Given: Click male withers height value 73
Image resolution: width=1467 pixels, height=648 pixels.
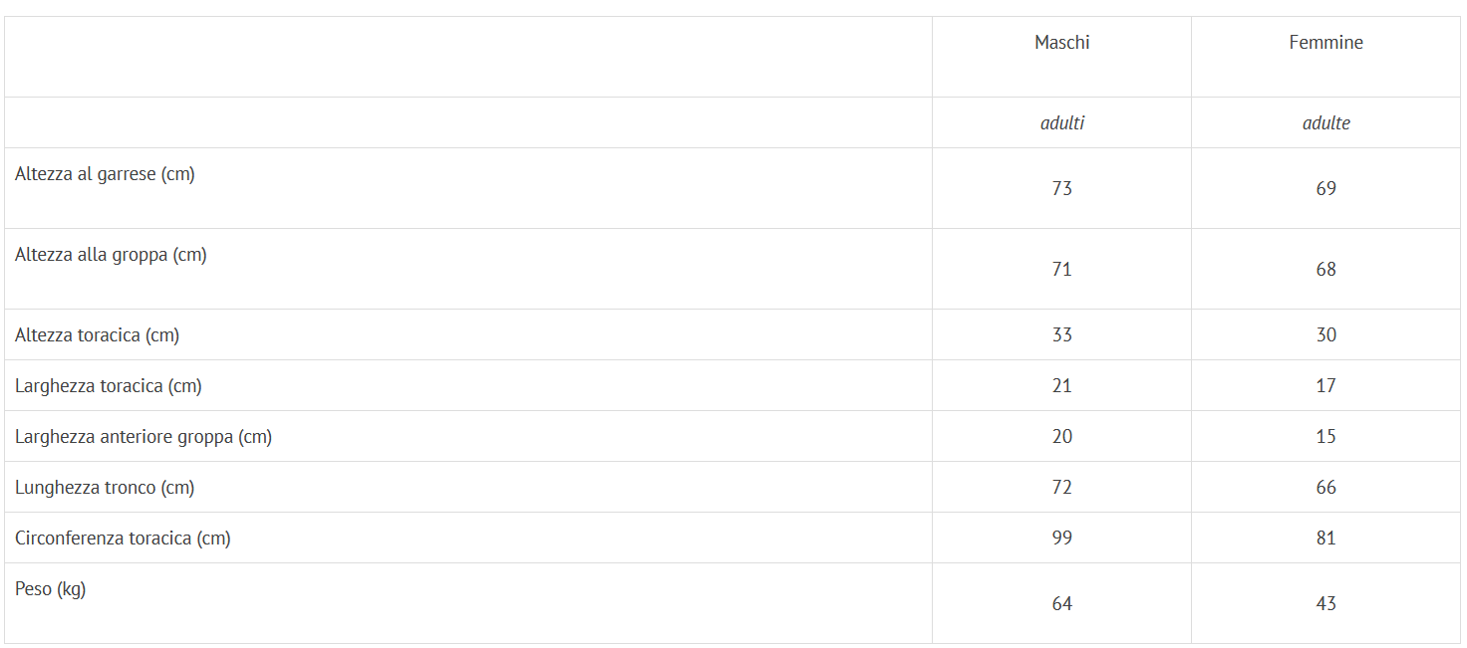Looking at the screenshot, I should 1061,189.
